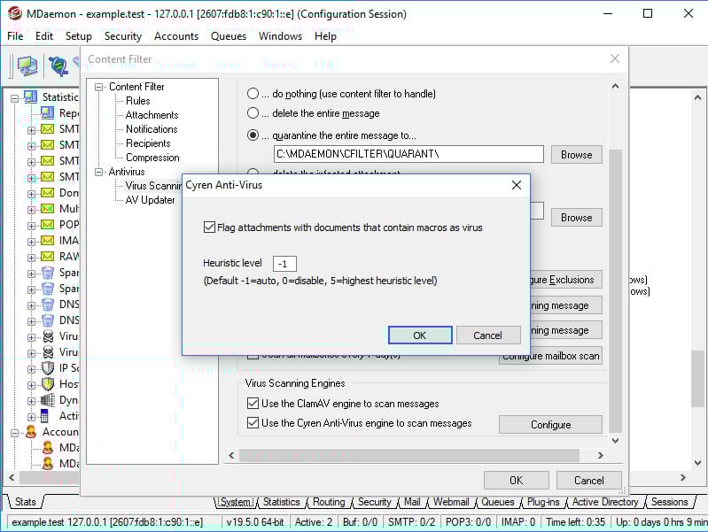Click the second Viru skull icon
This screenshot has width=708, height=532.
pos(48,352)
